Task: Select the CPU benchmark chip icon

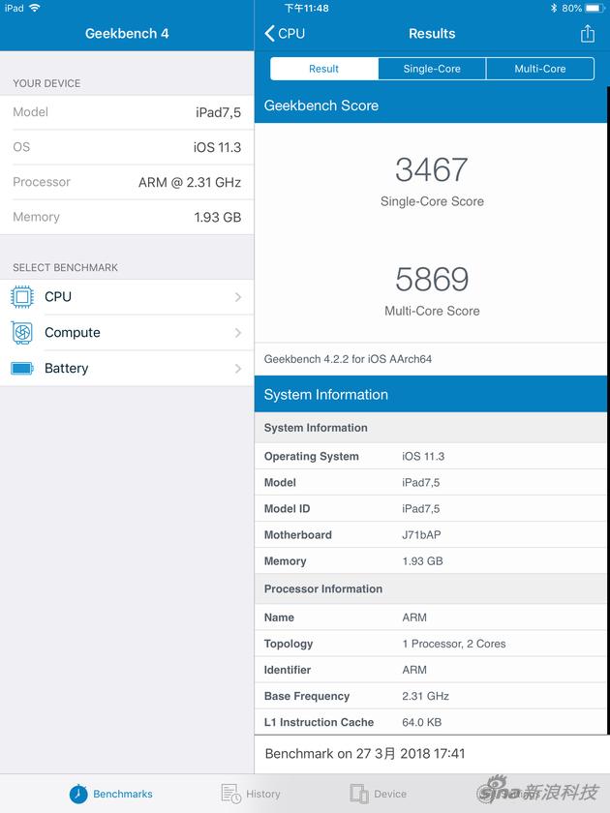Action: point(22,297)
